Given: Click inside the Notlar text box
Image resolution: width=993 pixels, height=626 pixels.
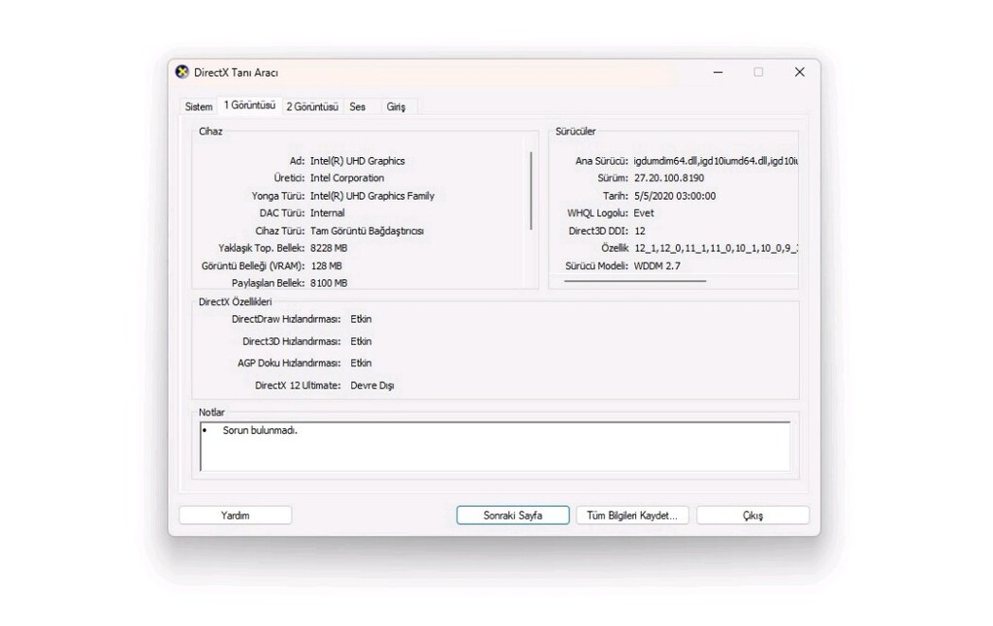Looking at the screenshot, I should [496, 447].
